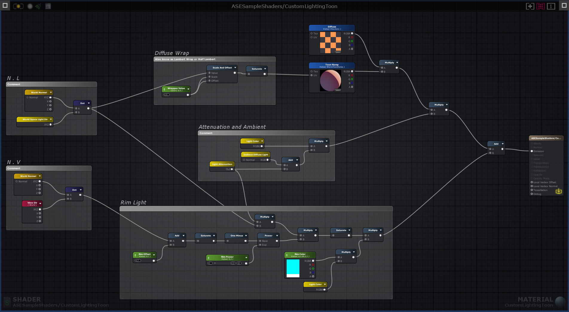Image resolution: width=569 pixels, height=312 pixels.
Task: Click the Tessellation input port
Action: 532,190
